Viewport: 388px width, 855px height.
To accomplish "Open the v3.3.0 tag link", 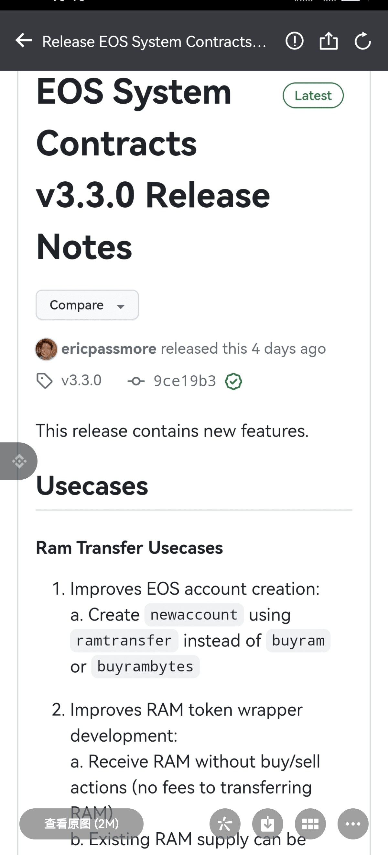I will pos(81,381).
